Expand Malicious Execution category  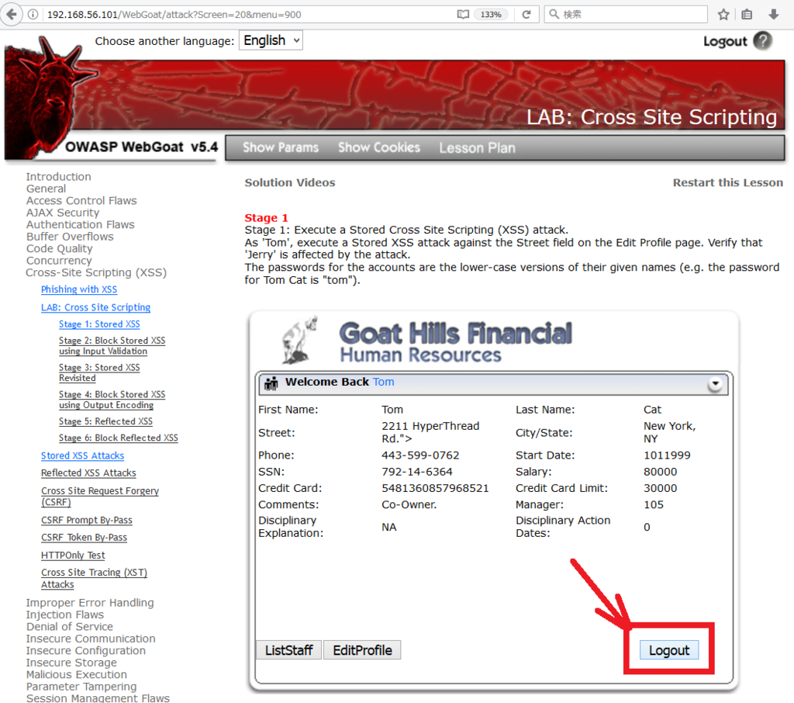coord(77,674)
